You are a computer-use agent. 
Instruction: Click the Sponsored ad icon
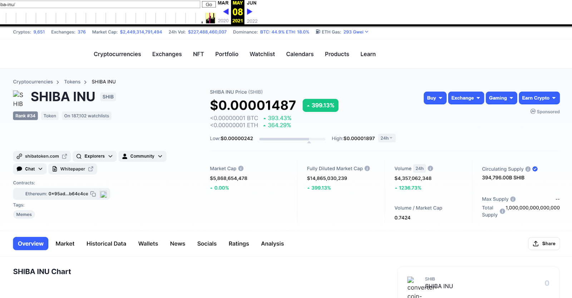pos(533,111)
